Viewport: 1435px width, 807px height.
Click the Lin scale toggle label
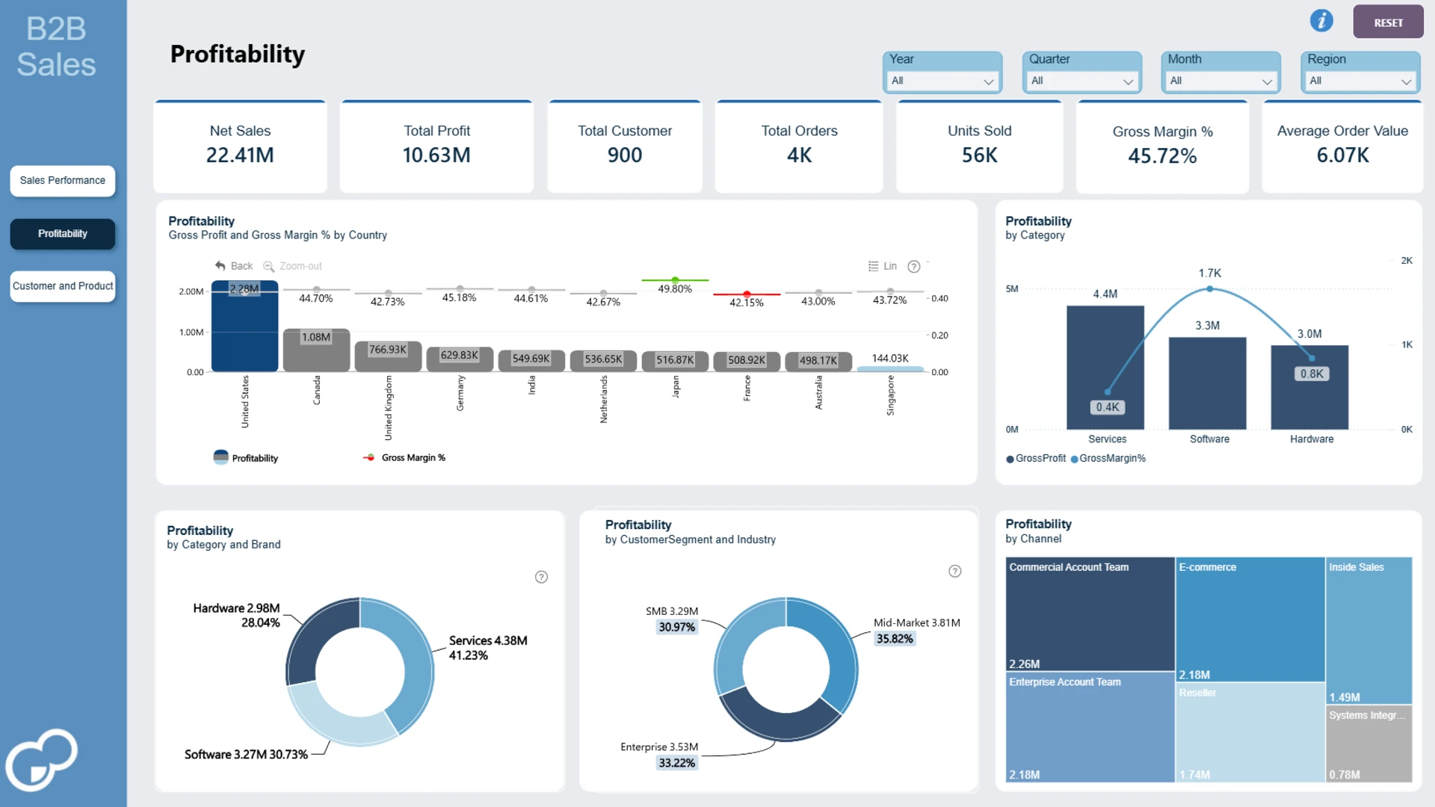(x=890, y=266)
